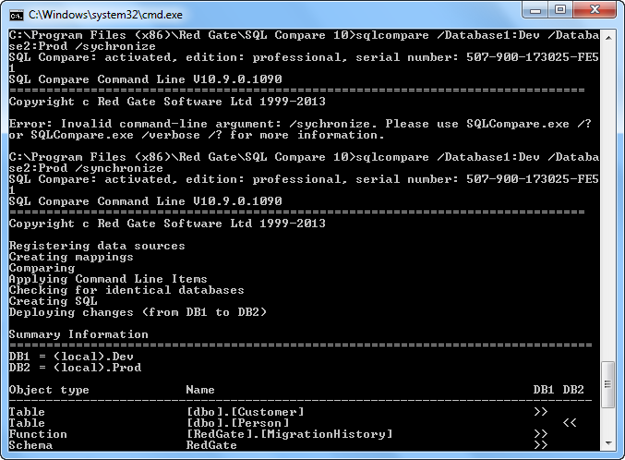Image resolution: width=625 pixels, height=460 pixels.
Task: Click the scrollbar down arrow
Action: click(609, 444)
